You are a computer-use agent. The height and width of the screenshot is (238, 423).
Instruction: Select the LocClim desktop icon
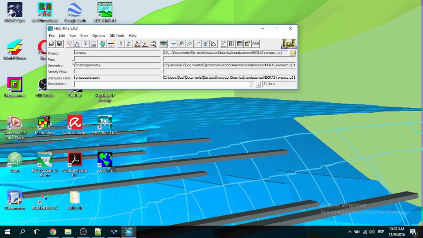point(105,163)
